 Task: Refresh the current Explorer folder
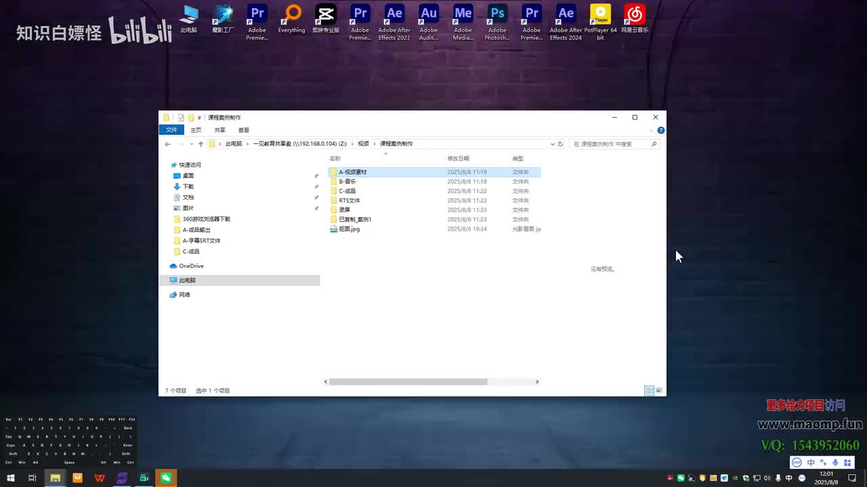560,144
